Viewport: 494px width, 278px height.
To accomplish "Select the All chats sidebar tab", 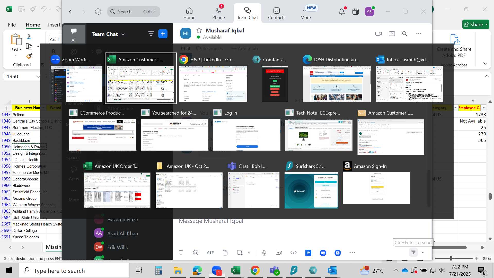I will (74, 34).
